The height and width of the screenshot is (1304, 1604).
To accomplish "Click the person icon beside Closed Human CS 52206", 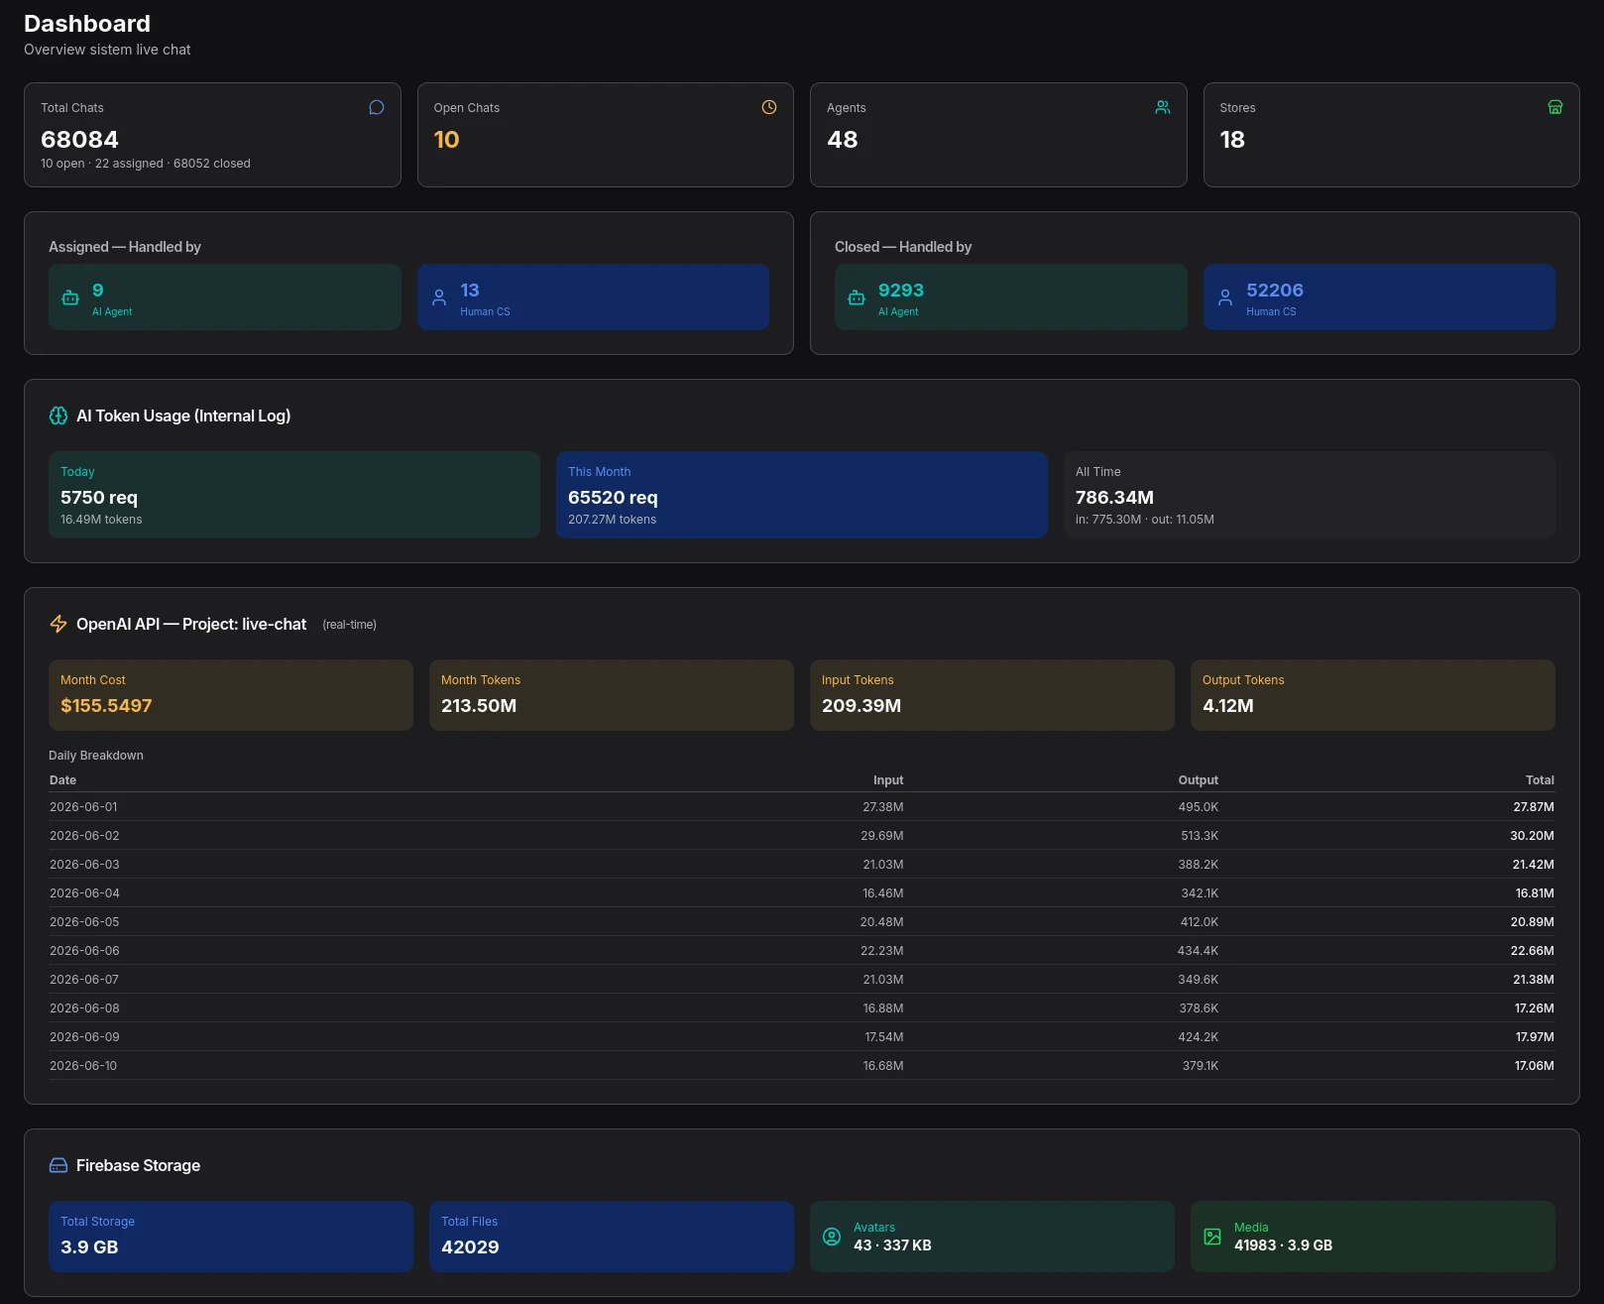I will [x=1225, y=297].
